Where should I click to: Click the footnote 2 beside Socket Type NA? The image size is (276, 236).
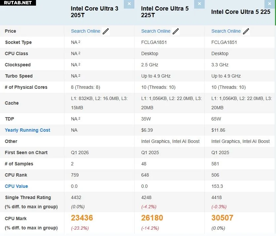tap(79, 42)
